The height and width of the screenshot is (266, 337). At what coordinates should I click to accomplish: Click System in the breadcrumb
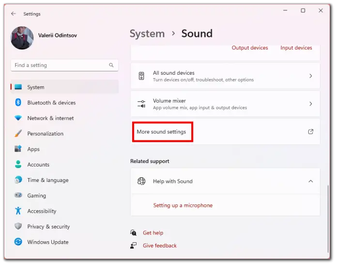point(147,34)
